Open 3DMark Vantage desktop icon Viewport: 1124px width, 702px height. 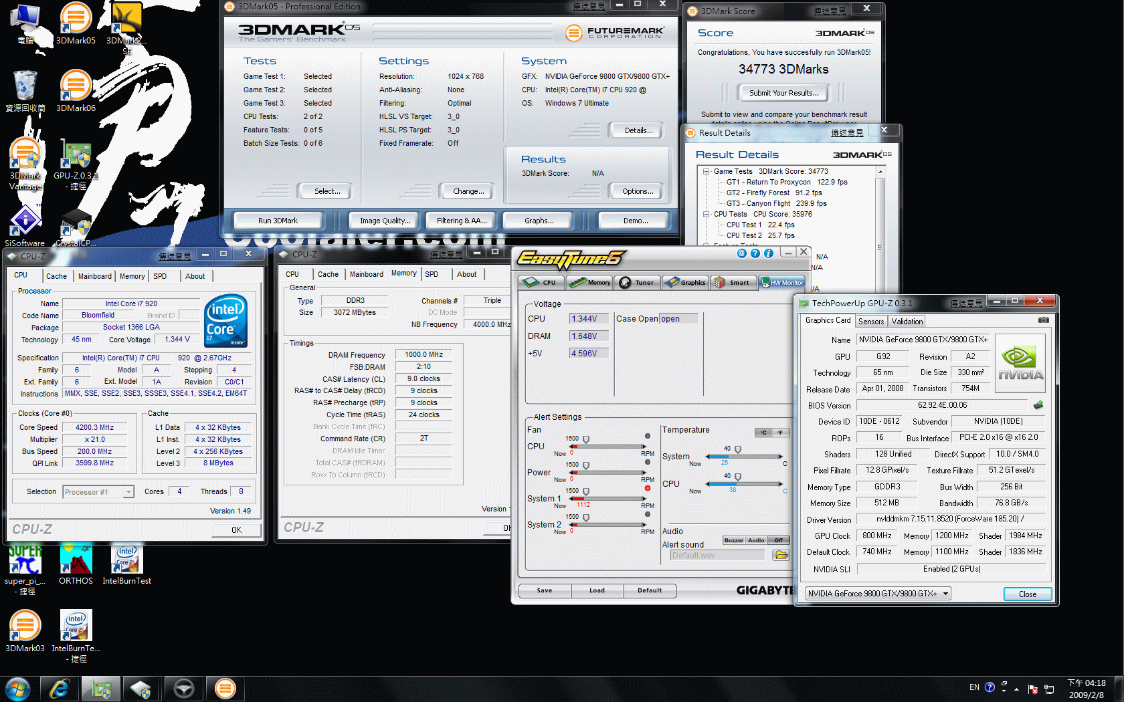click(25, 164)
